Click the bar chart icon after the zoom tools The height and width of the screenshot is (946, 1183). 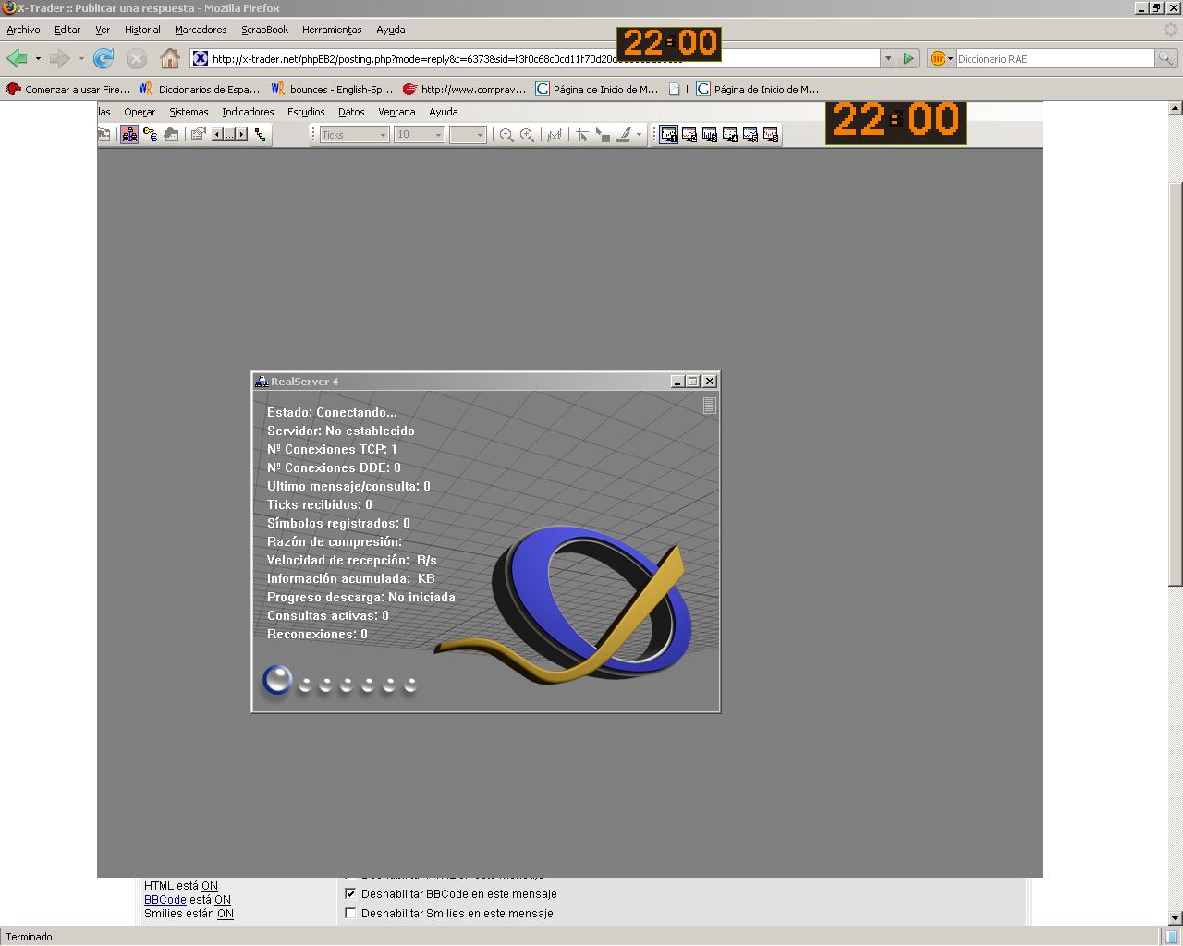tap(555, 135)
